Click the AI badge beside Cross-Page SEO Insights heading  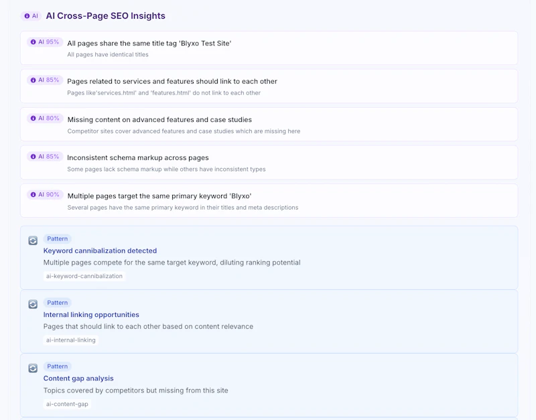(31, 15)
